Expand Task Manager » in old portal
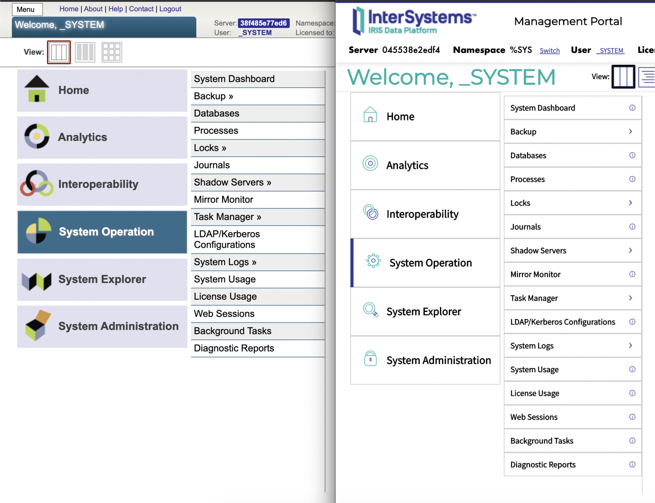This screenshot has width=655, height=503. click(x=258, y=217)
